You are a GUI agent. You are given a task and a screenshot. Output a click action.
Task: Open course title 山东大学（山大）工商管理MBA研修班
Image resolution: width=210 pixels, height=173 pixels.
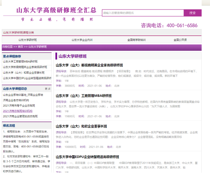(84, 96)
